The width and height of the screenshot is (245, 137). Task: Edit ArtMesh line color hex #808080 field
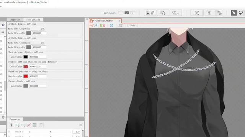tap(39, 33)
